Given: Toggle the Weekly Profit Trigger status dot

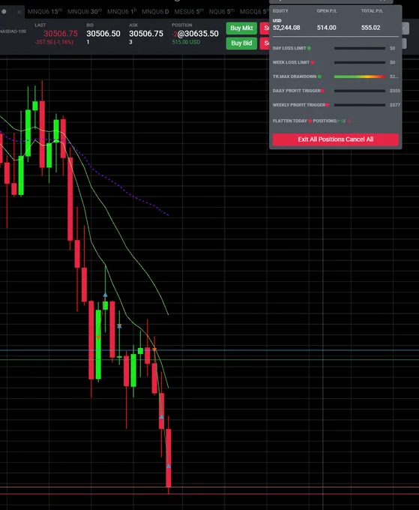Looking at the screenshot, I should [x=328, y=105].
